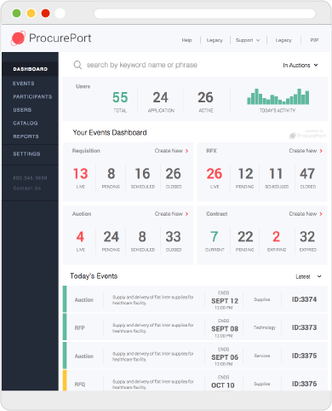332x411 pixels.
Task: Select Events in the sidebar
Action: coord(24,84)
